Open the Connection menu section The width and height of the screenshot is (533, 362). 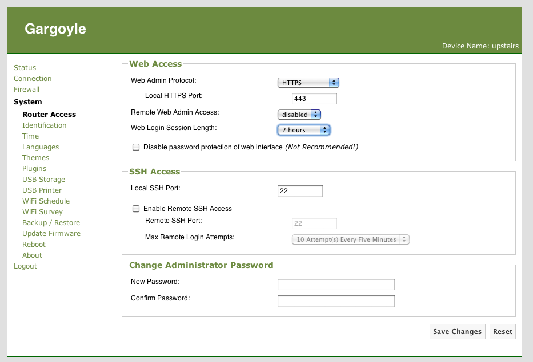33,79
